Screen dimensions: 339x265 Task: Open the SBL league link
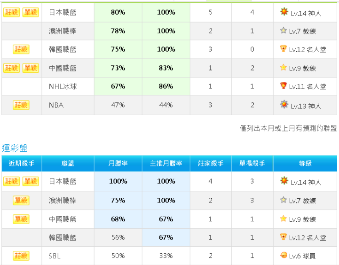click(x=55, y=256)
